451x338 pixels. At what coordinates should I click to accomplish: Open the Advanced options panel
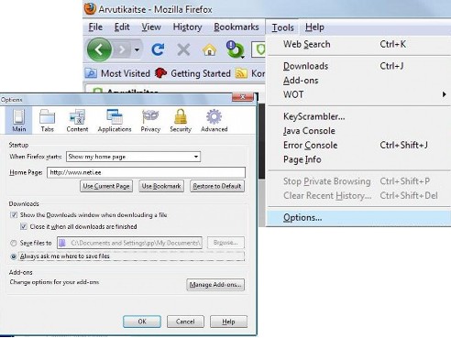pos(214,120)
